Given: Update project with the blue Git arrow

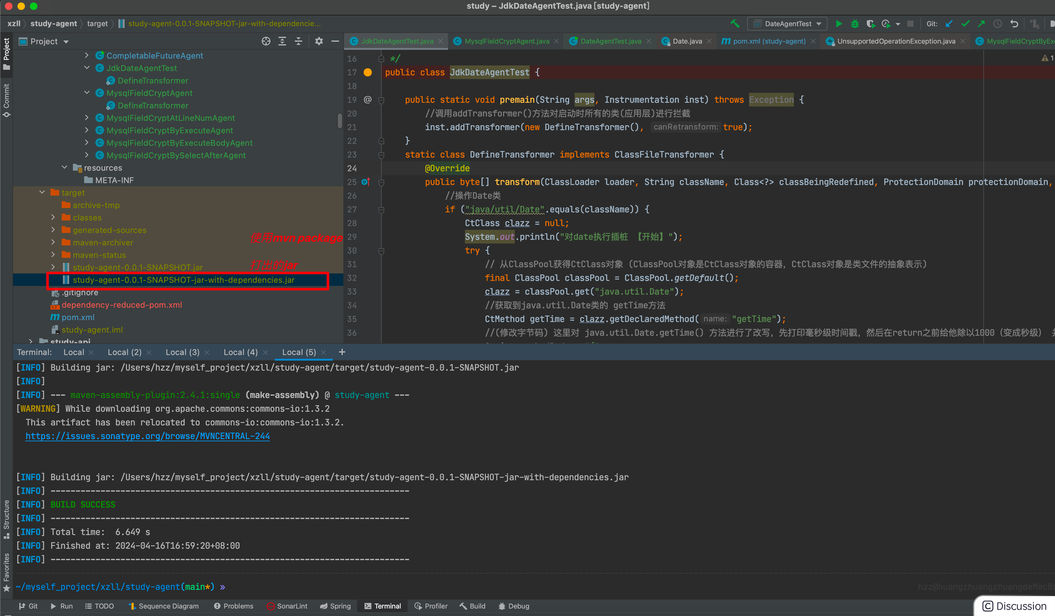Looking at the screenshot, I should 949,24.
